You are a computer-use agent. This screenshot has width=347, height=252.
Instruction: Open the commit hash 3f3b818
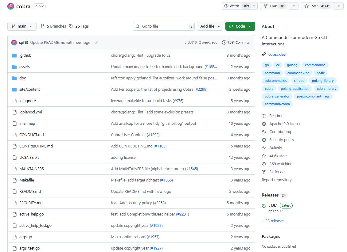(190, 42)
